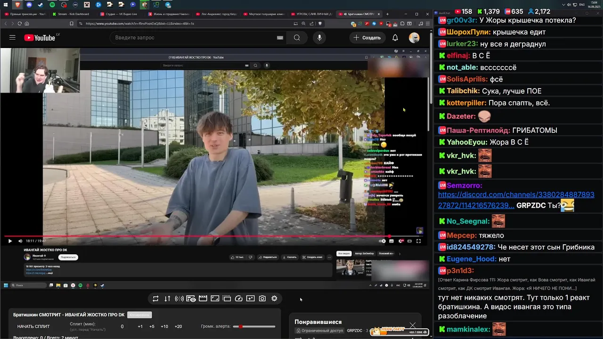
Task: Click the browser back arrow
Action: 6,24
